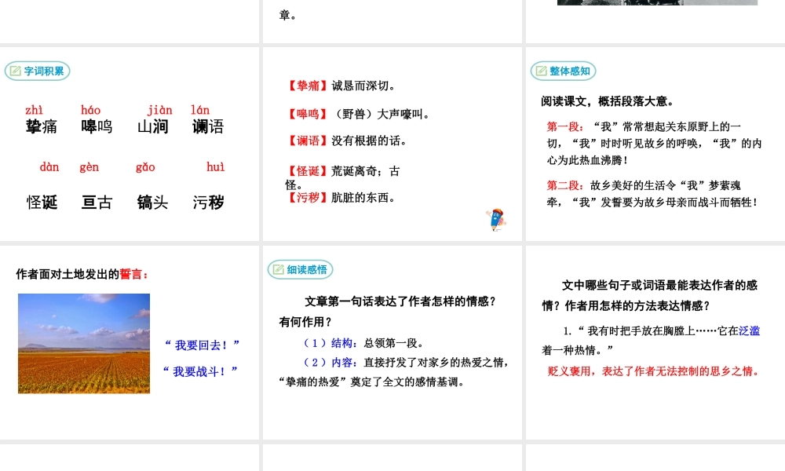This screenshot has width=785, height=471.
Task: Click the heading 阅读课文，概括段落大意
Action: coord(607,101)
